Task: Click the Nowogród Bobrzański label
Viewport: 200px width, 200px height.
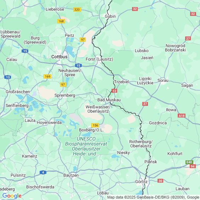Action: point(175,48)
